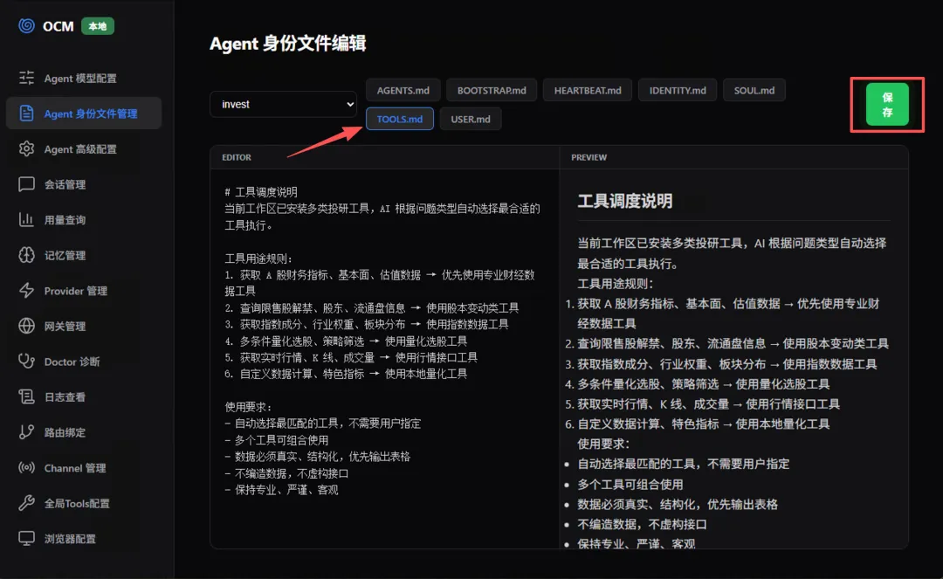Select Agent 身份文件管理 menu label
Image resolution: width=943 pixels, height=579 pixels.
coord(91,114)
